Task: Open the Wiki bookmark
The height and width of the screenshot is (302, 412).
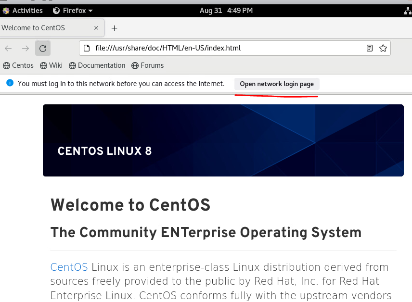Action: point(51,65)
